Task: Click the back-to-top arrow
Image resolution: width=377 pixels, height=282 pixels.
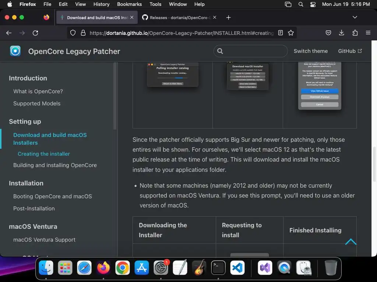Action: [350, 242]
